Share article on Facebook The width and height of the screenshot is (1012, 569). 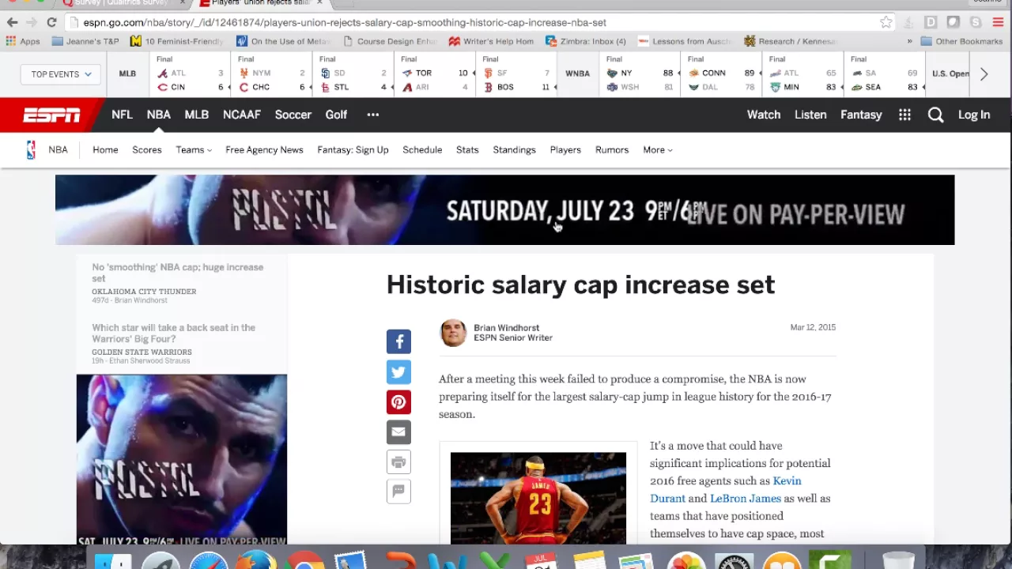[398, 341]
